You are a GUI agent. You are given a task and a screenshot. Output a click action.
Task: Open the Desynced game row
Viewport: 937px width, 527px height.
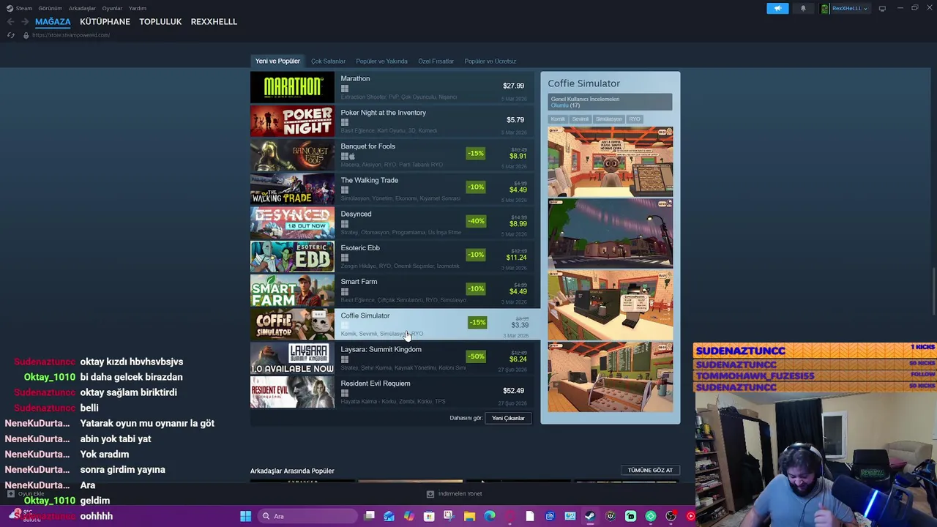[392, 223]
